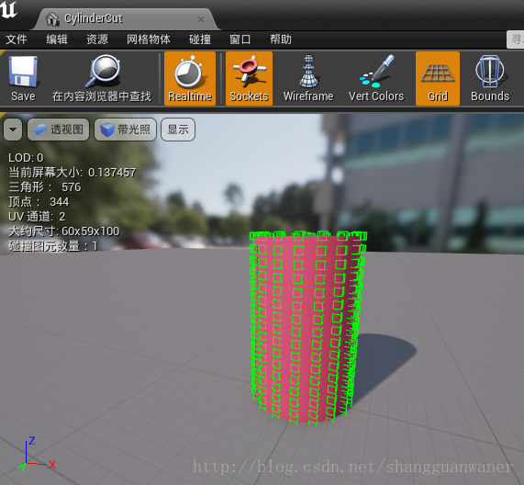524x485 pixels.
Task: Save the CylinderCut mesh
Action: [x=23, y=79]
